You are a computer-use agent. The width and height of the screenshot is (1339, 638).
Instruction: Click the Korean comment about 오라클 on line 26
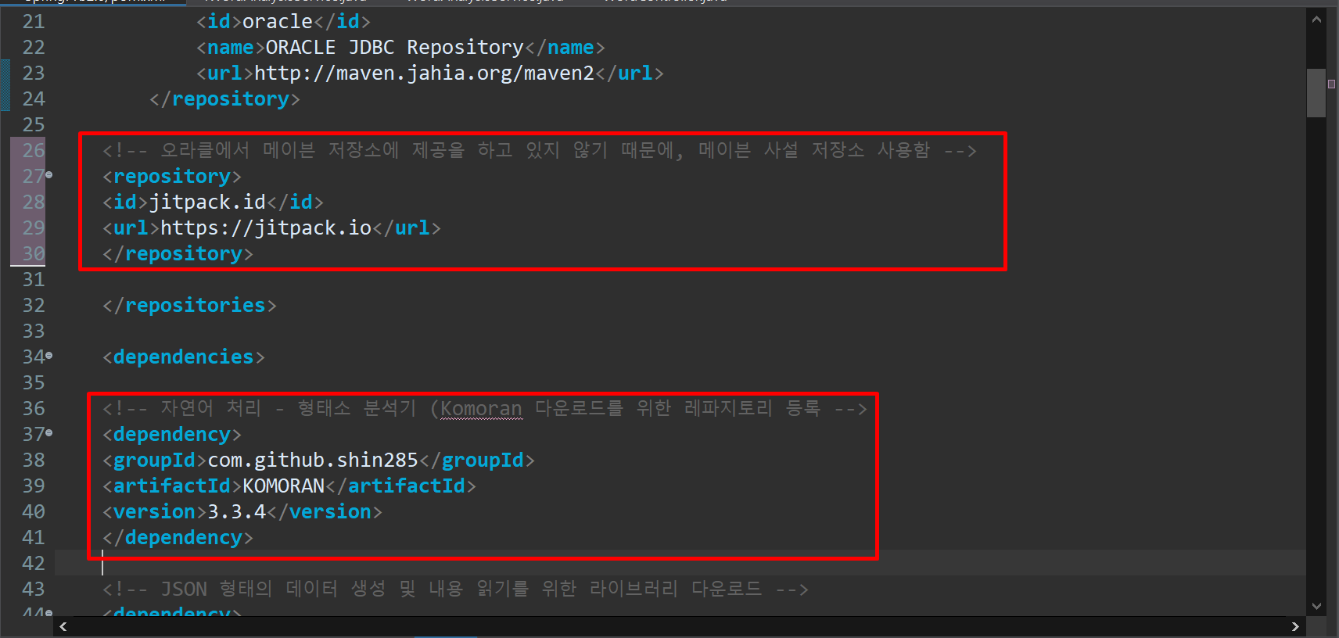[x=540, y=150]
